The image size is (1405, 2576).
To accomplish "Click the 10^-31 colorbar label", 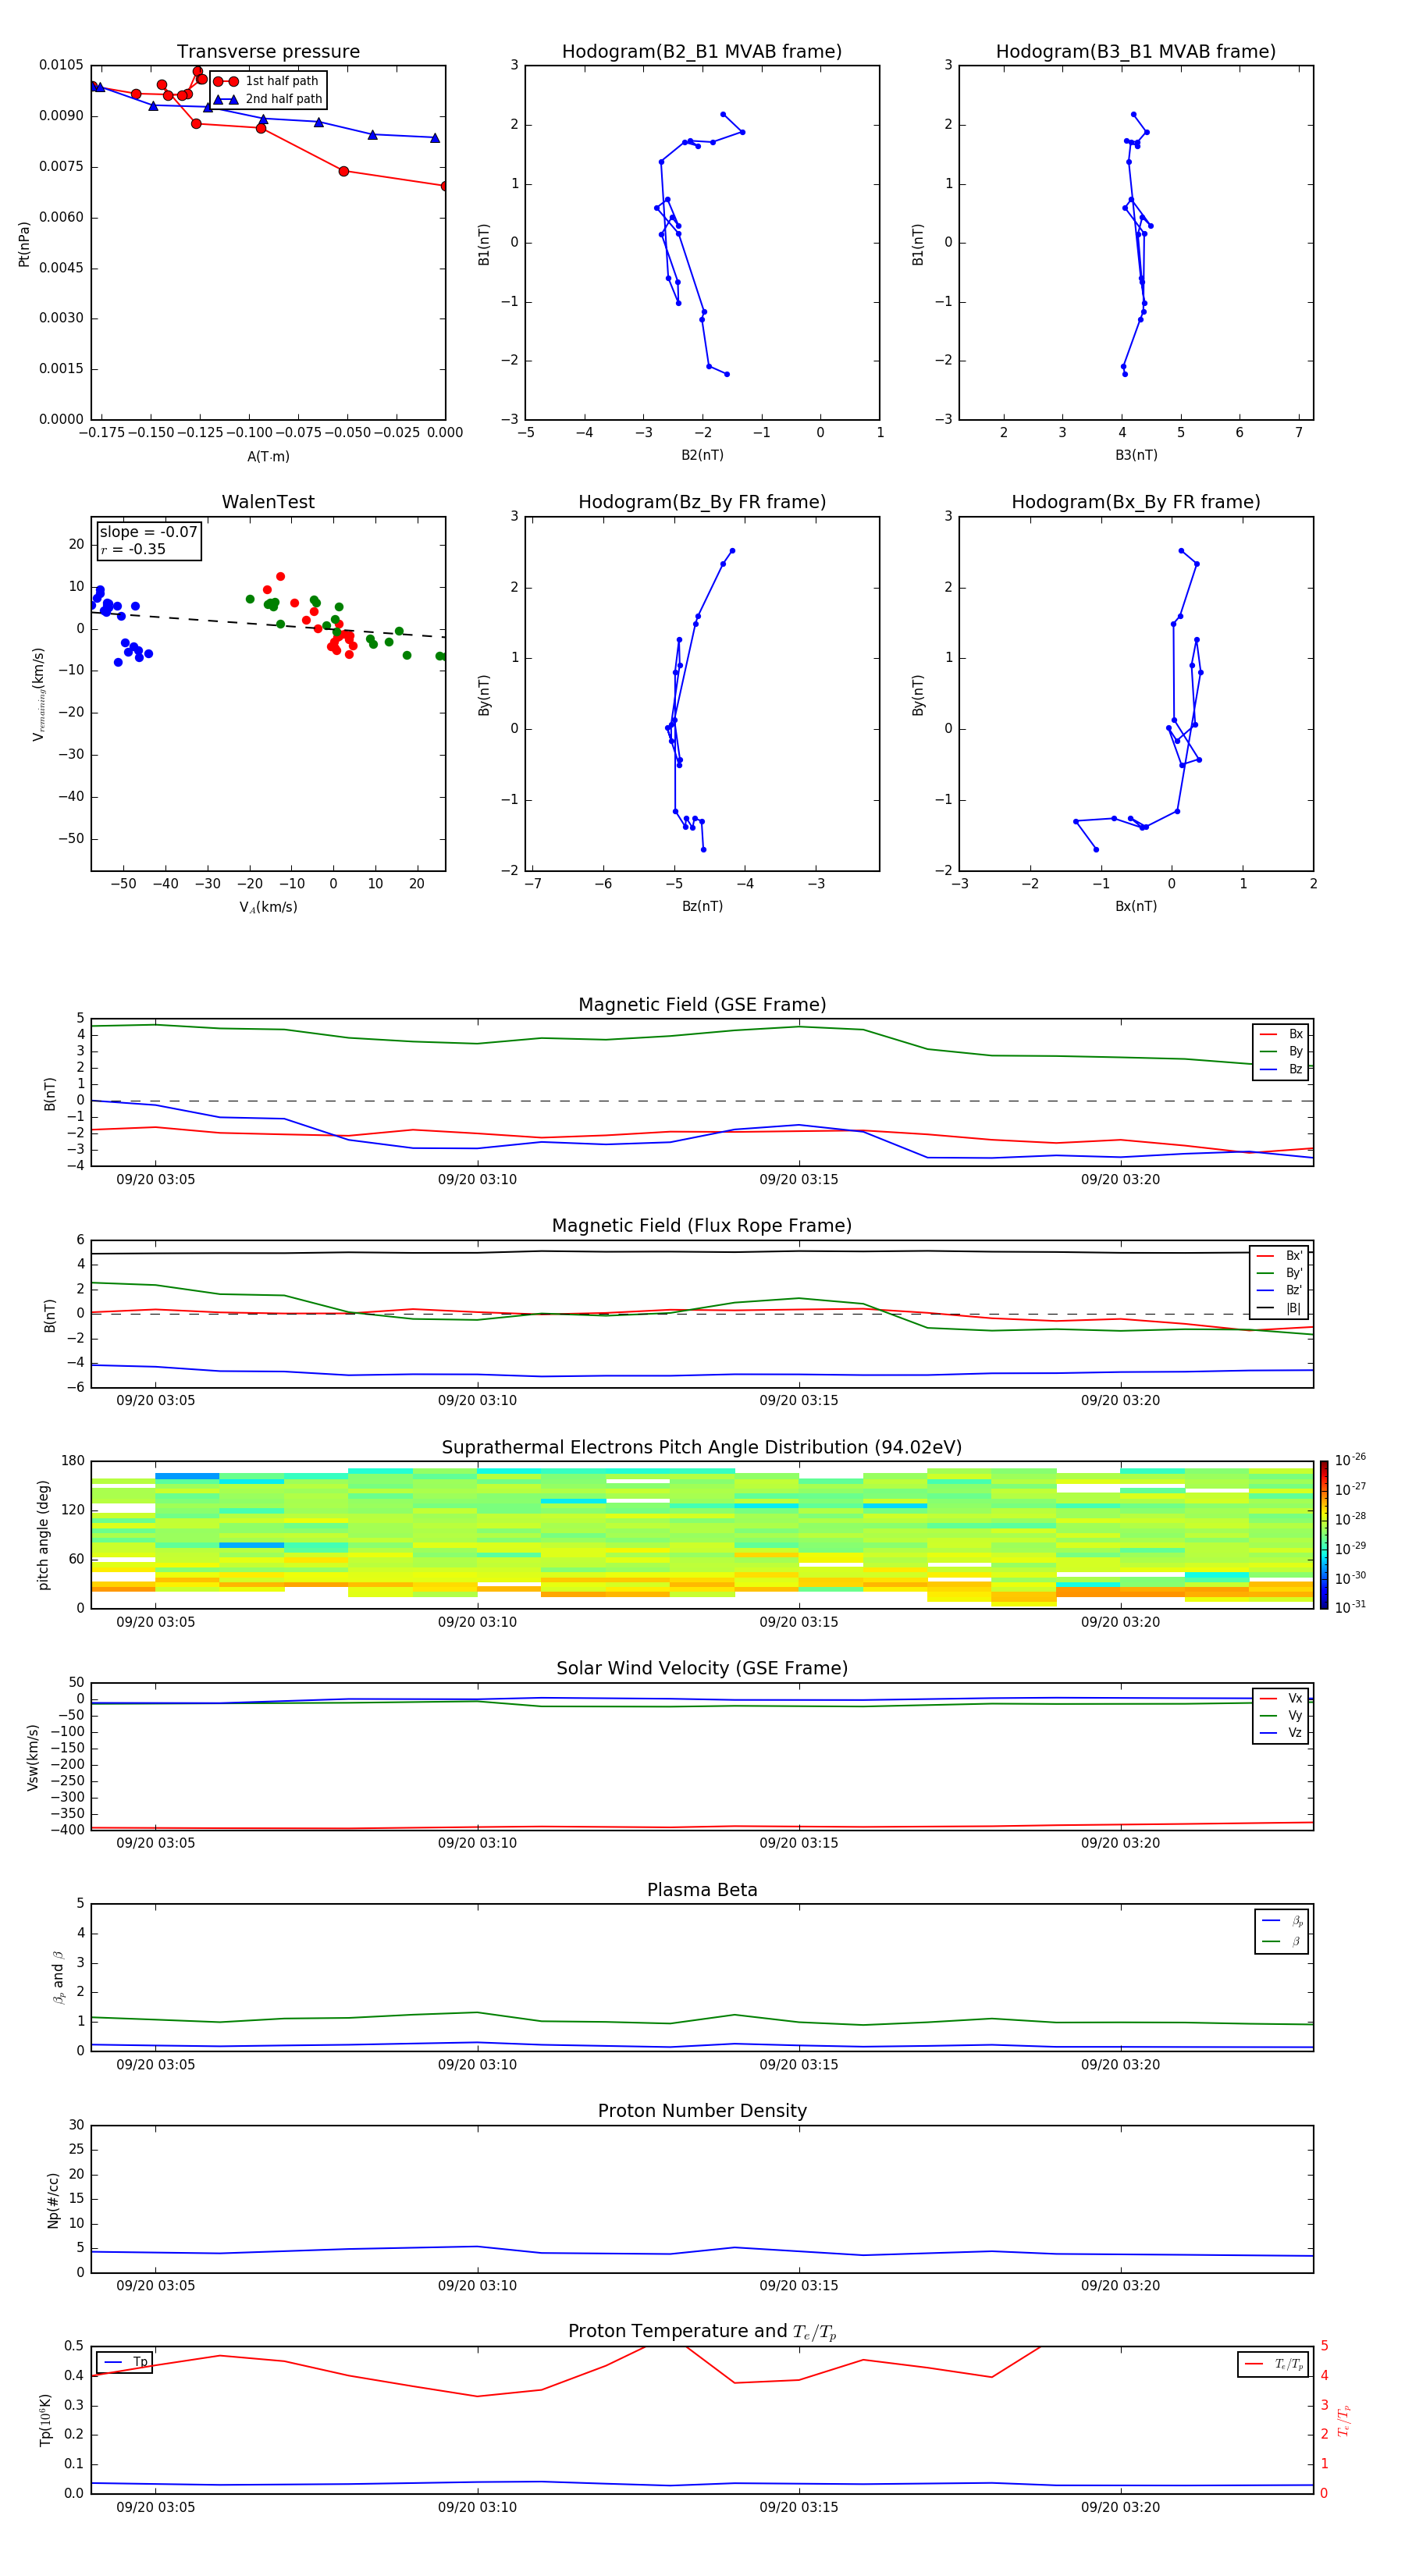I will click(x=1350, y=1607).
